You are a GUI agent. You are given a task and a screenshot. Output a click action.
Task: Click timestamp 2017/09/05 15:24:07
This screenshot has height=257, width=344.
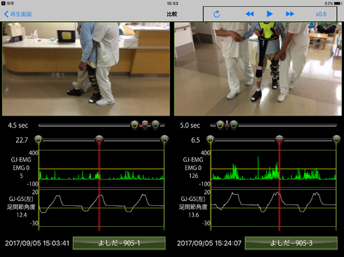tap(209, 243)
